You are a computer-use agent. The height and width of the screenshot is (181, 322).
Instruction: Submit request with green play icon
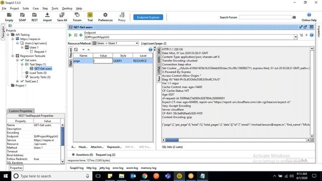[70, 35]
